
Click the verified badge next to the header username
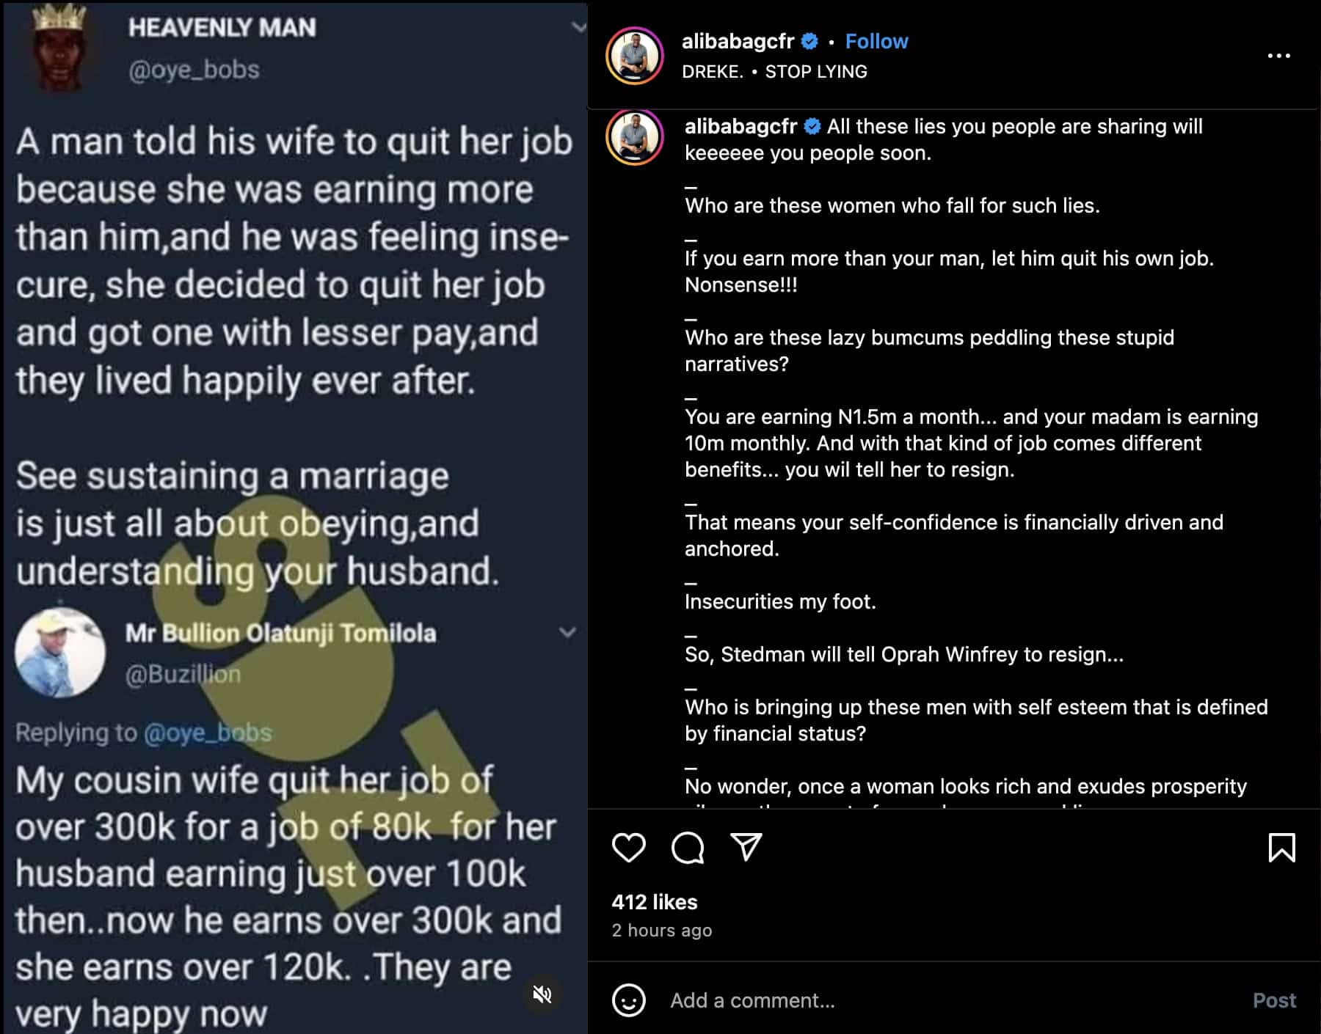809,41
